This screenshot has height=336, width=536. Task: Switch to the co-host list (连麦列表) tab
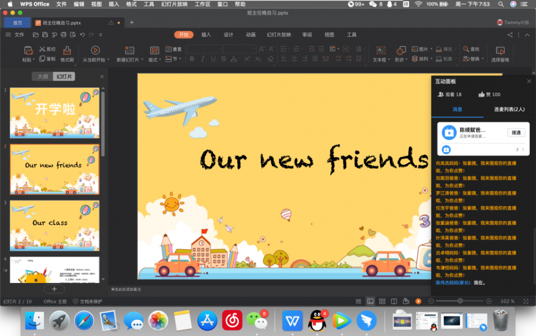click(x=509, y=109)
